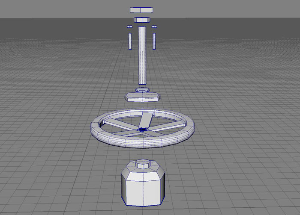Click the hexagonal nut below the top cap

pyautogui.click(x=141, y=20)
